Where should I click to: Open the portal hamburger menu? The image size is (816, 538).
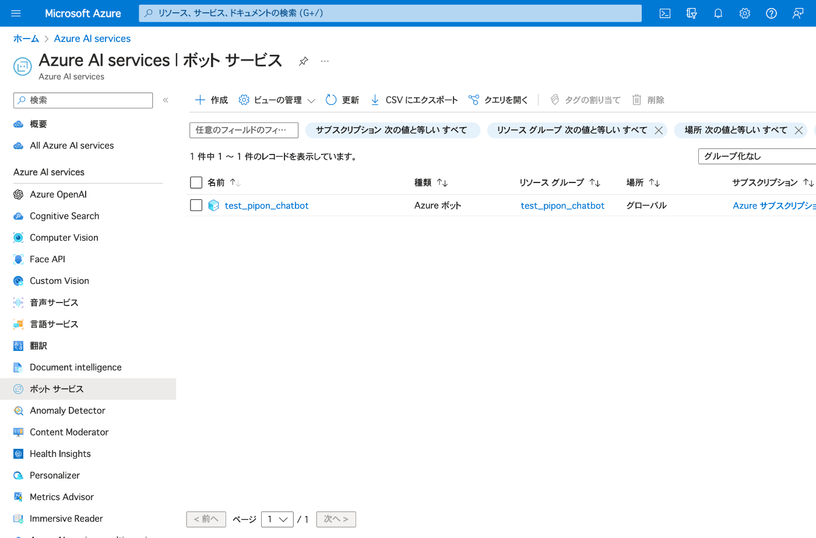point(16,13)
